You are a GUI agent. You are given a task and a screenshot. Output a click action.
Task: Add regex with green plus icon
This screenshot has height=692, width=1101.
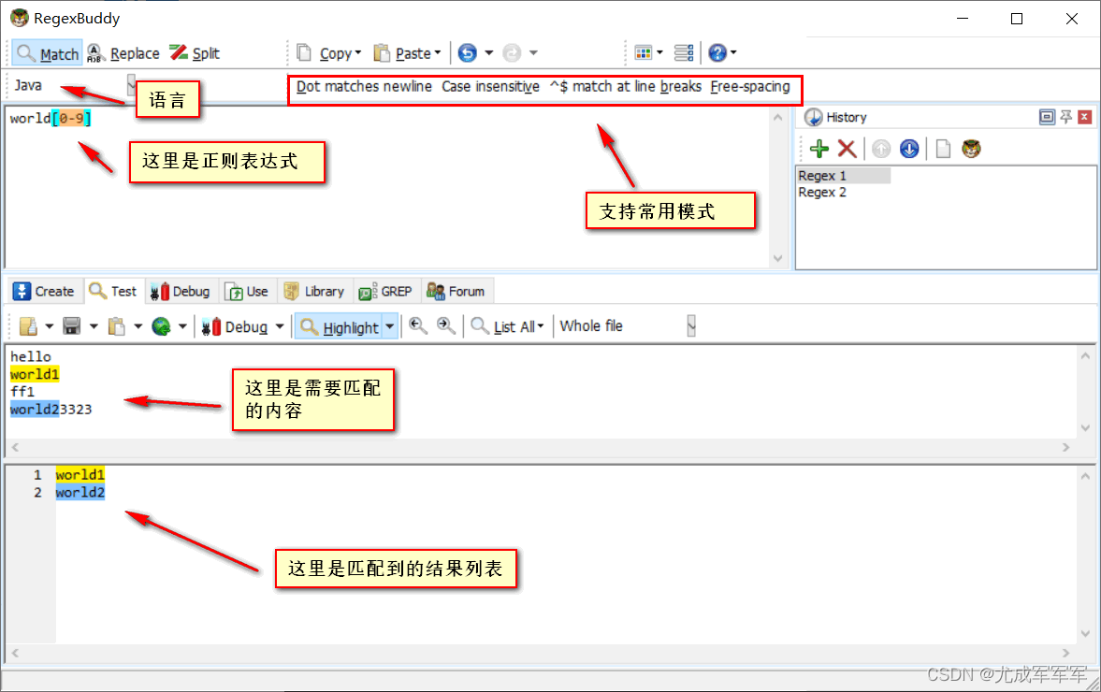coord(819,149)
